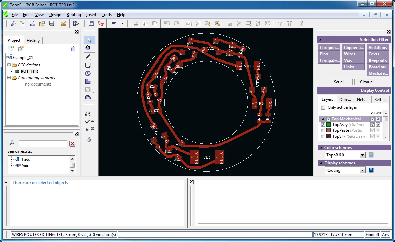Click the scissors cut icon
This screenshot has width=395, height=242.
[x=136, y=23]
